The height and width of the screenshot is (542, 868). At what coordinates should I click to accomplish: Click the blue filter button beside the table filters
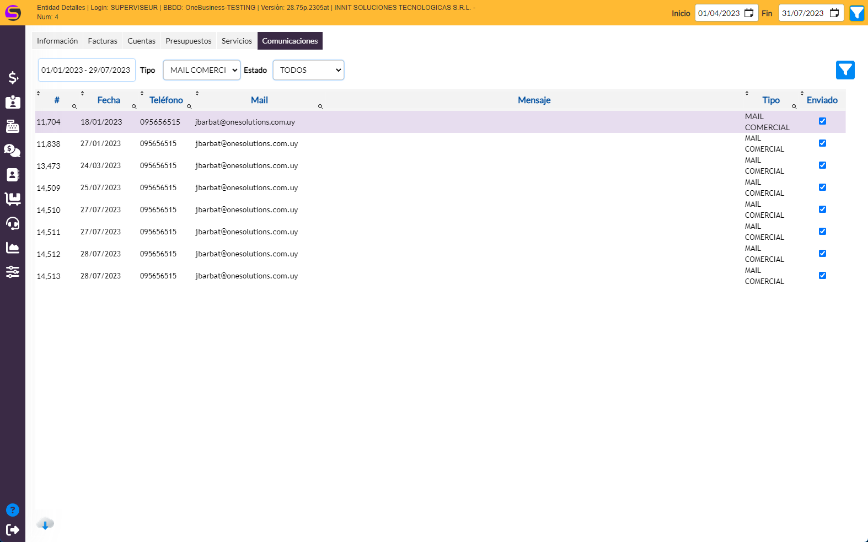coord(845,70)
